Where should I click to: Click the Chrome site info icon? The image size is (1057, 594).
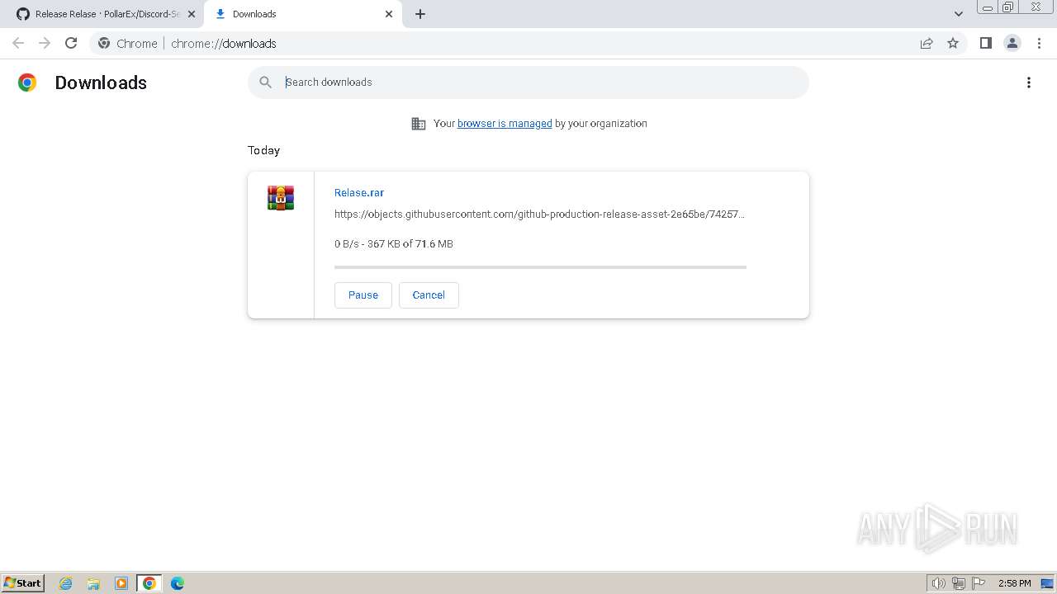pyautogui.click(x=104, y=43)
